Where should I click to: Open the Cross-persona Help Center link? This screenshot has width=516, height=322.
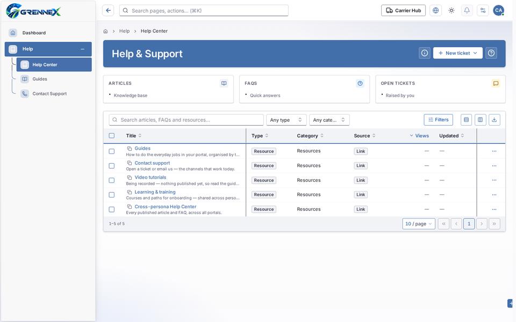click(x=165, y=207)
